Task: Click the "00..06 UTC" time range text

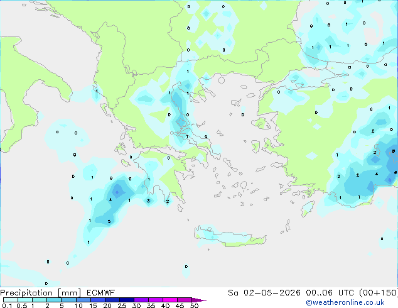Action: (x=330, y=293)
